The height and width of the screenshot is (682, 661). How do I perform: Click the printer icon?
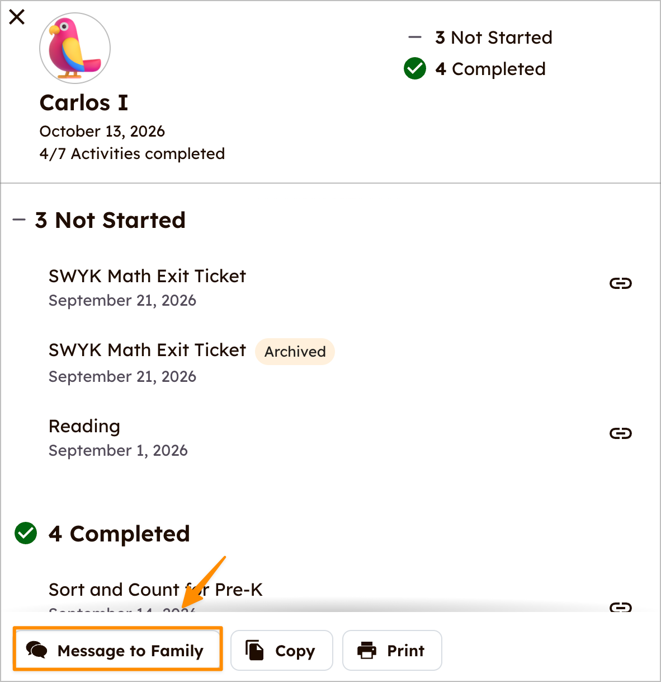pyautogui.click(x=367, y=650)
